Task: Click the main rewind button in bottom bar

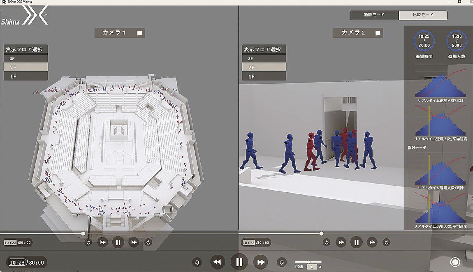Action: click(218, 262)
